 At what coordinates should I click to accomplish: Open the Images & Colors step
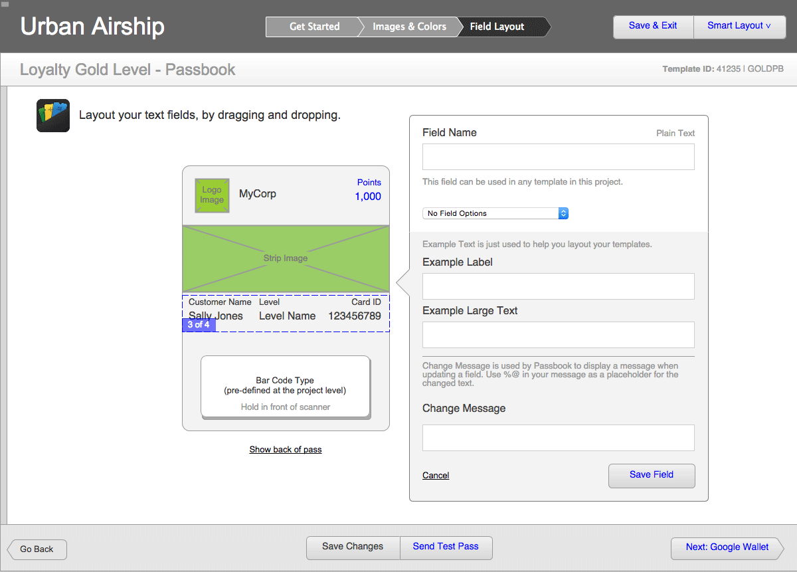[409, 27]
